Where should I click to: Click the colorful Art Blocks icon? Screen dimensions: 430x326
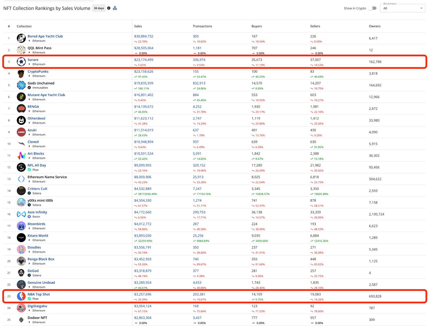21,156
